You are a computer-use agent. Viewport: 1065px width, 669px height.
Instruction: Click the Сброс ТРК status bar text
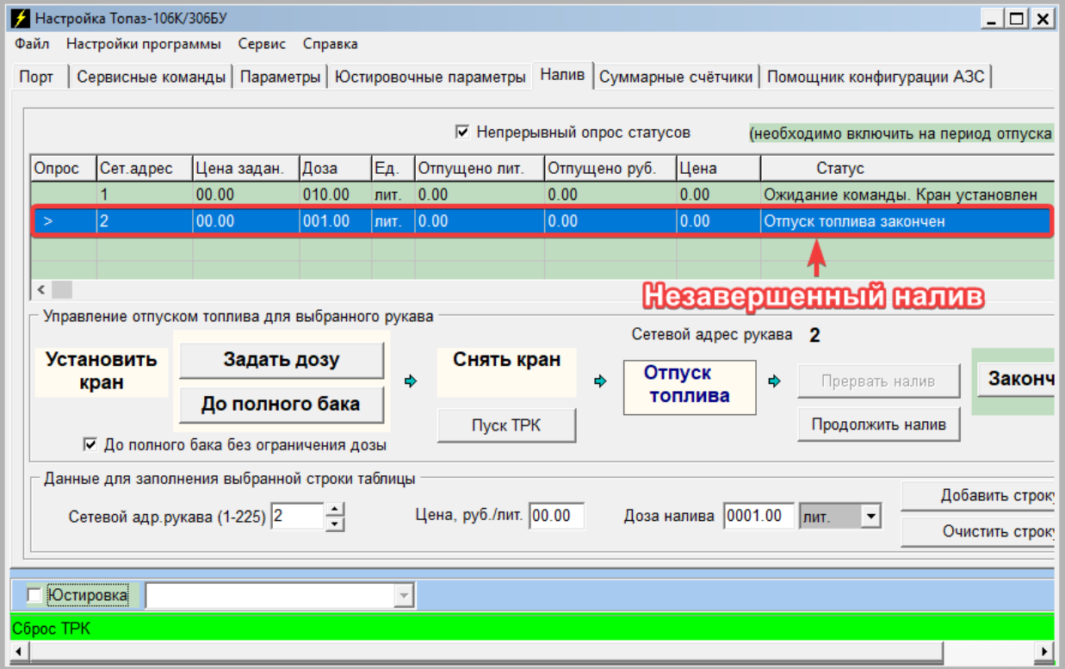51,629
